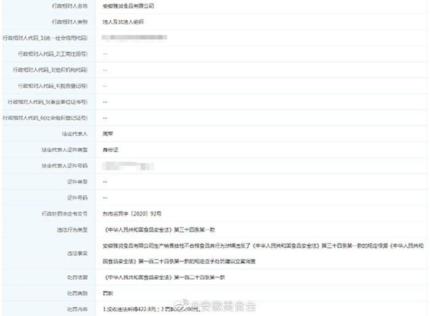The height and width of the screenshot is (316, 430).
Task: Click the first line of 违法事实 description
Action: (x=264, y=245)
